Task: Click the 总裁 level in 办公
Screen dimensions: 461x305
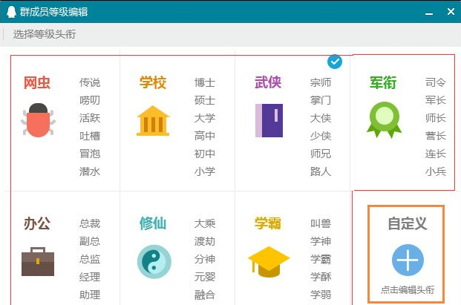Action: click(90, 223)
